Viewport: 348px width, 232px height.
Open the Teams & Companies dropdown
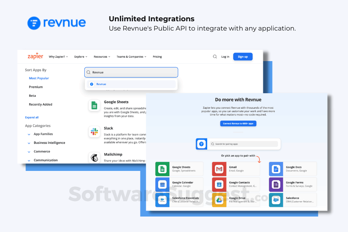[131, 56]
